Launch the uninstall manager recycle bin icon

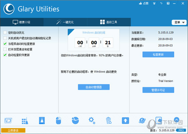click(x=109, y=120)
